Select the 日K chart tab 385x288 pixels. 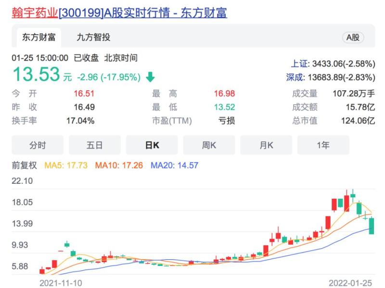tap(152, 145)
